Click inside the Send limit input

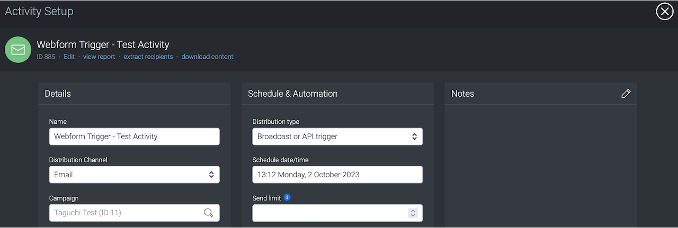pos(328,213)
